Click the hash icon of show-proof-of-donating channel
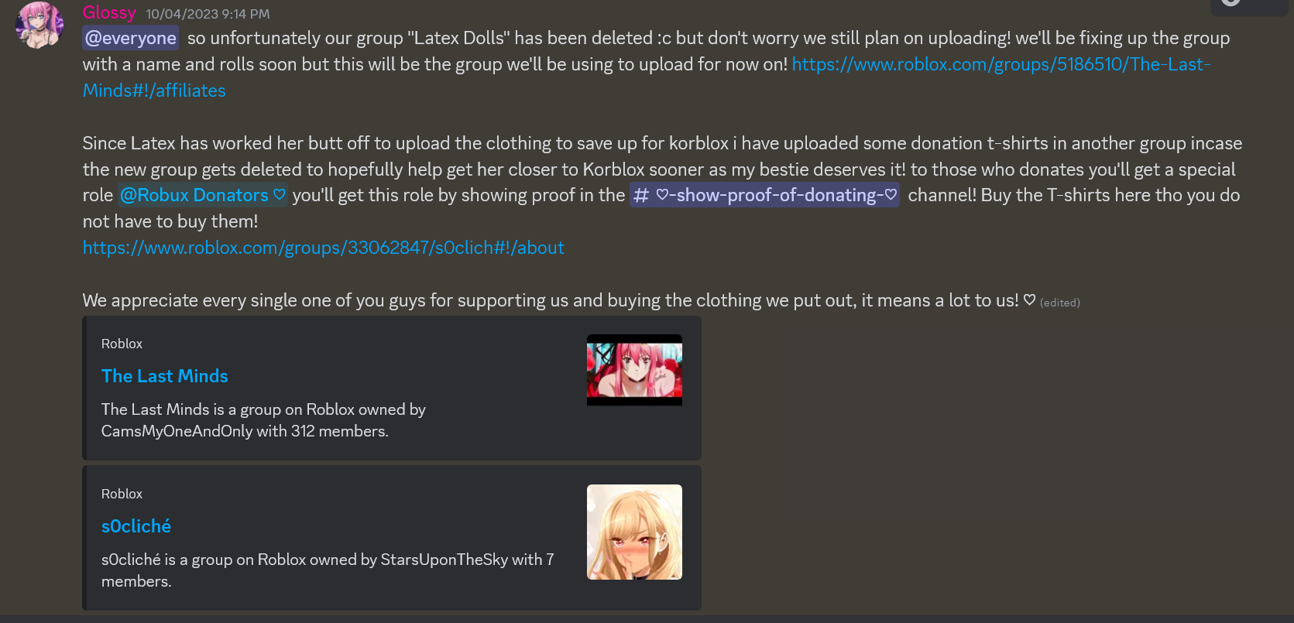This screenshot has width=1294, height=623. [641, 196]
